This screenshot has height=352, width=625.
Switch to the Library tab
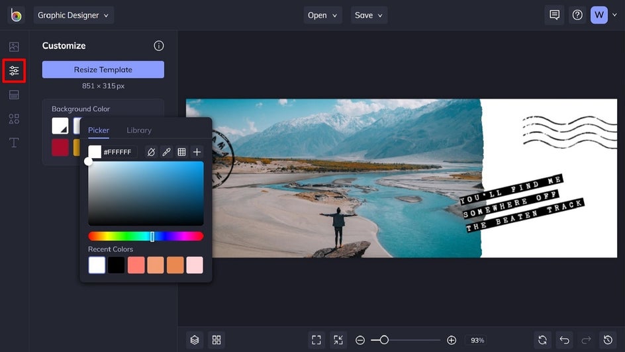click(139, 130)
